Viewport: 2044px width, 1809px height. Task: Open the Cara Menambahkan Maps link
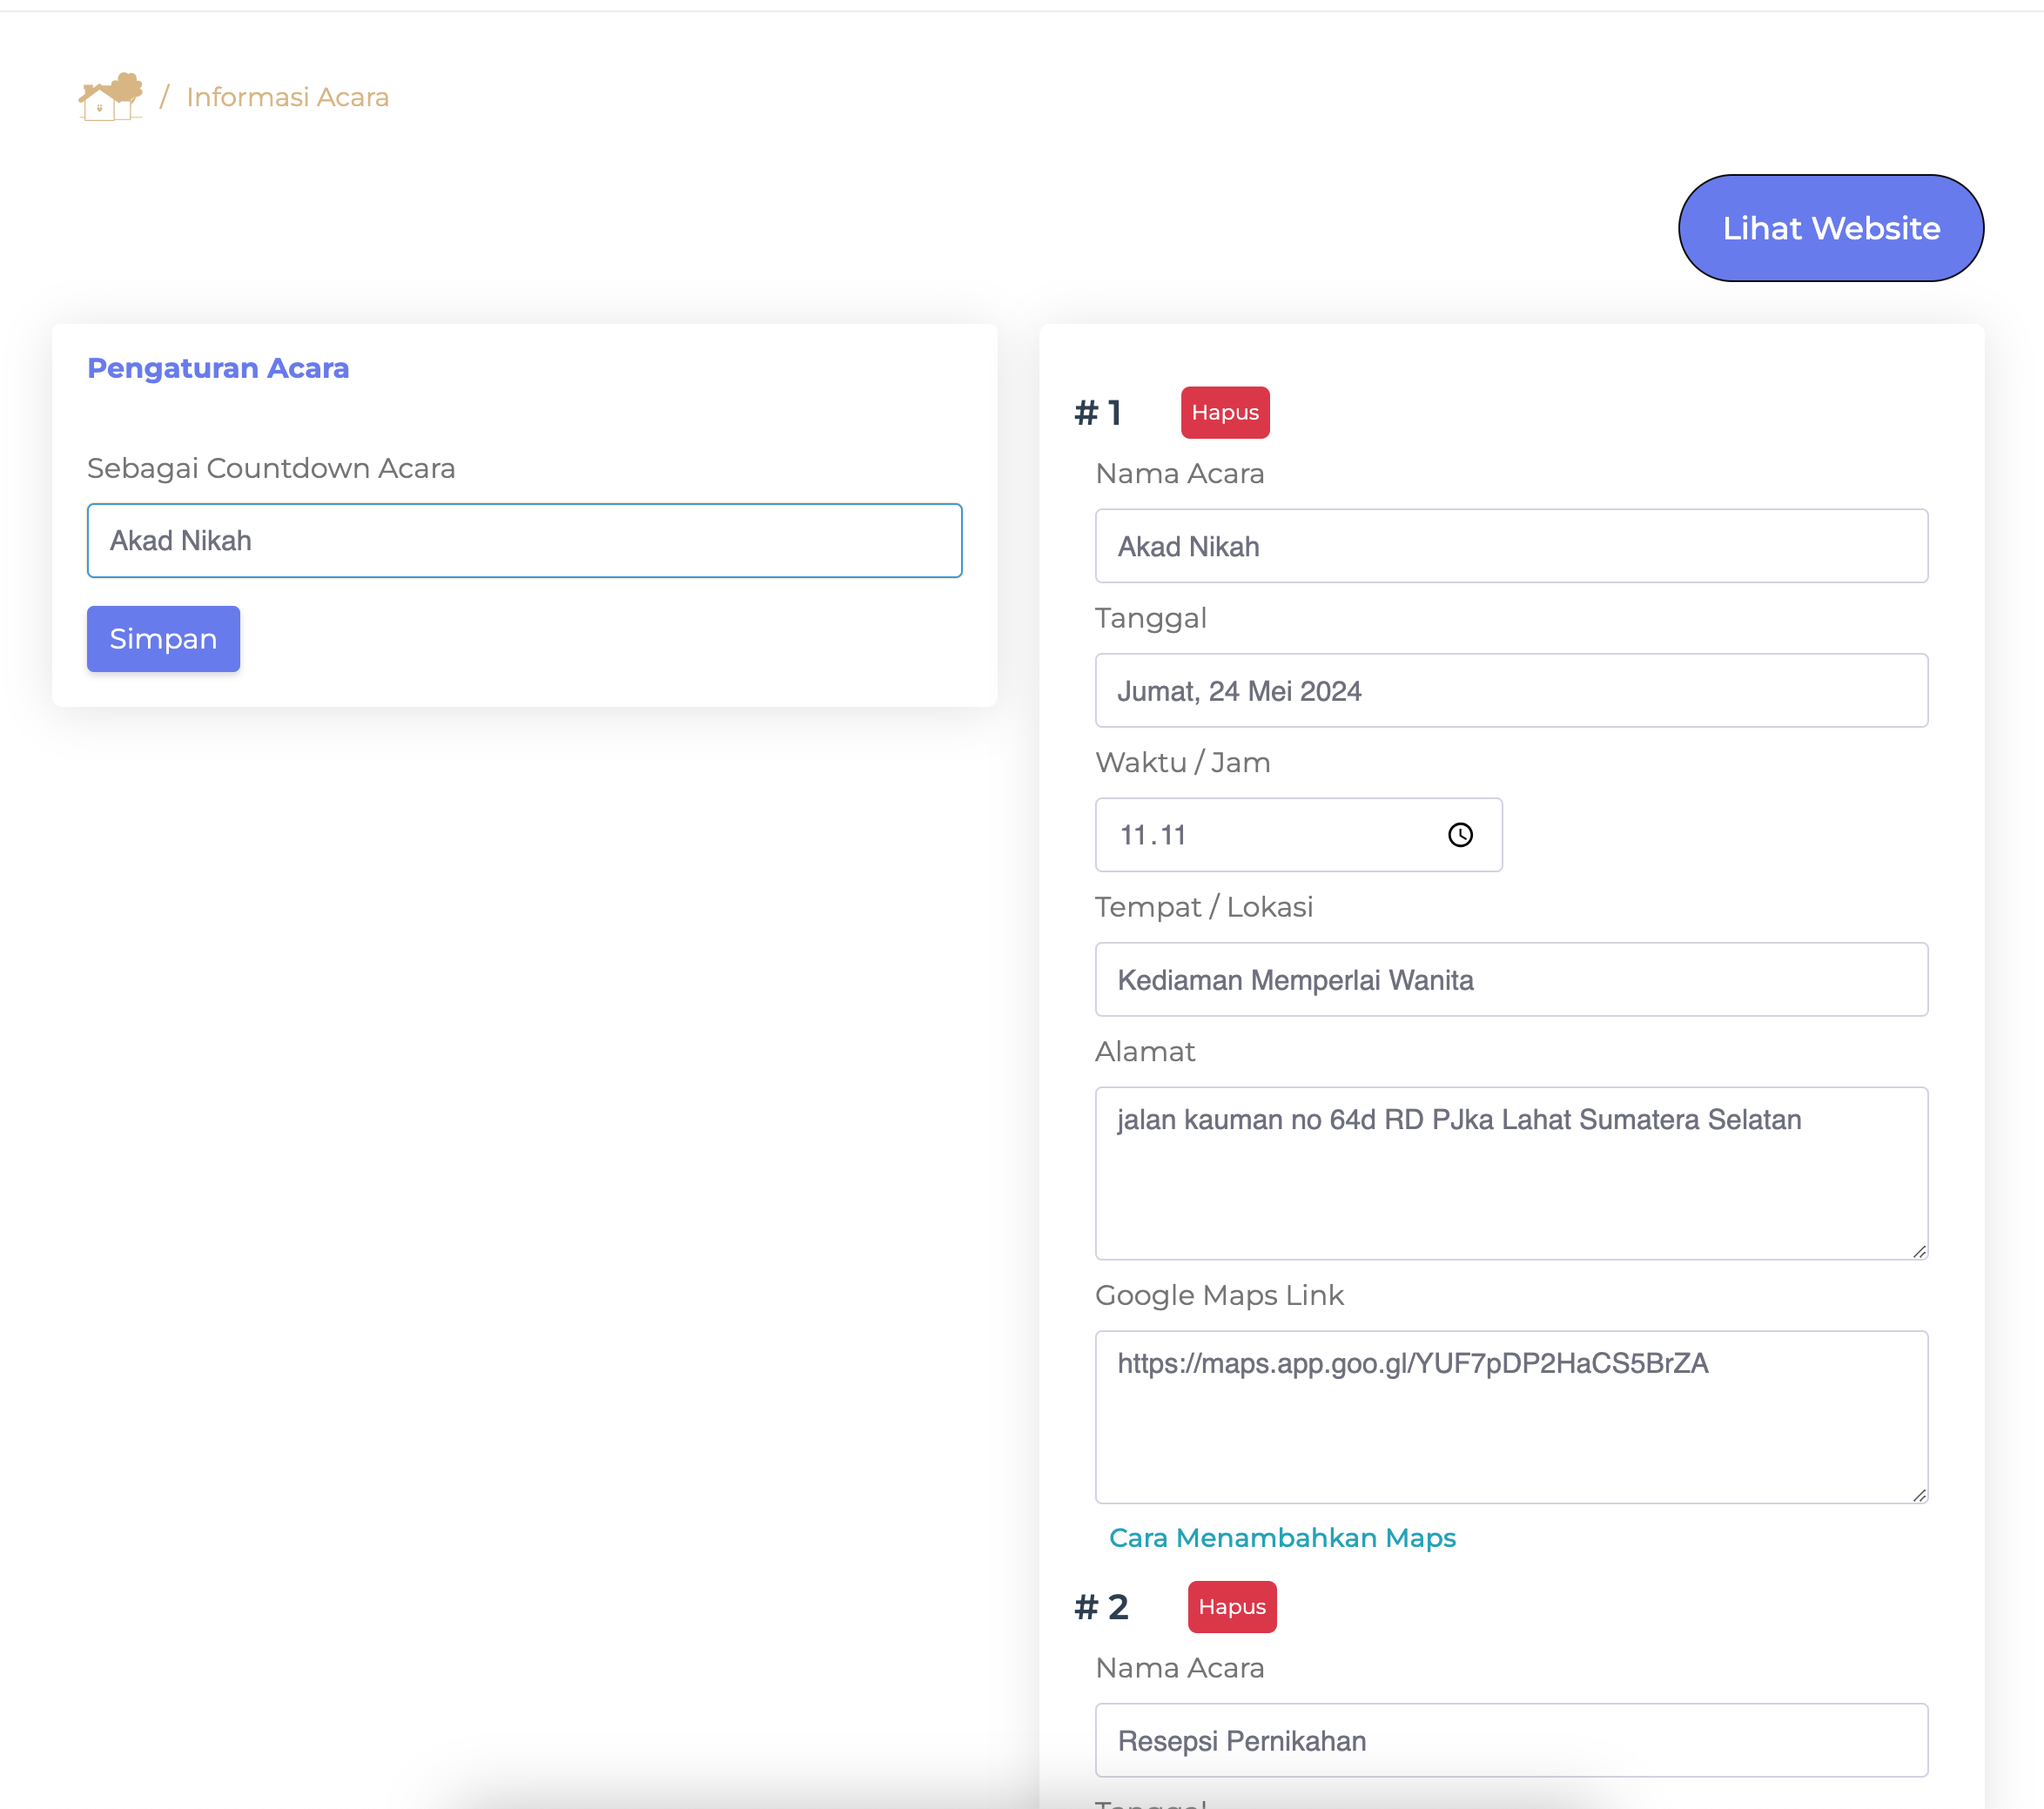pos(1282,1538)
